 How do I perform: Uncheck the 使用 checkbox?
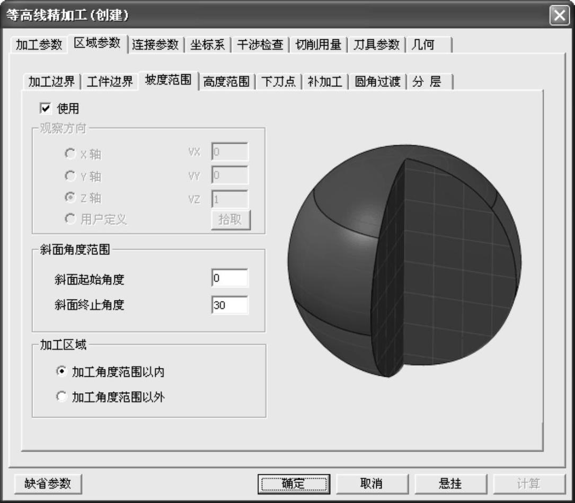pos(45,109)
